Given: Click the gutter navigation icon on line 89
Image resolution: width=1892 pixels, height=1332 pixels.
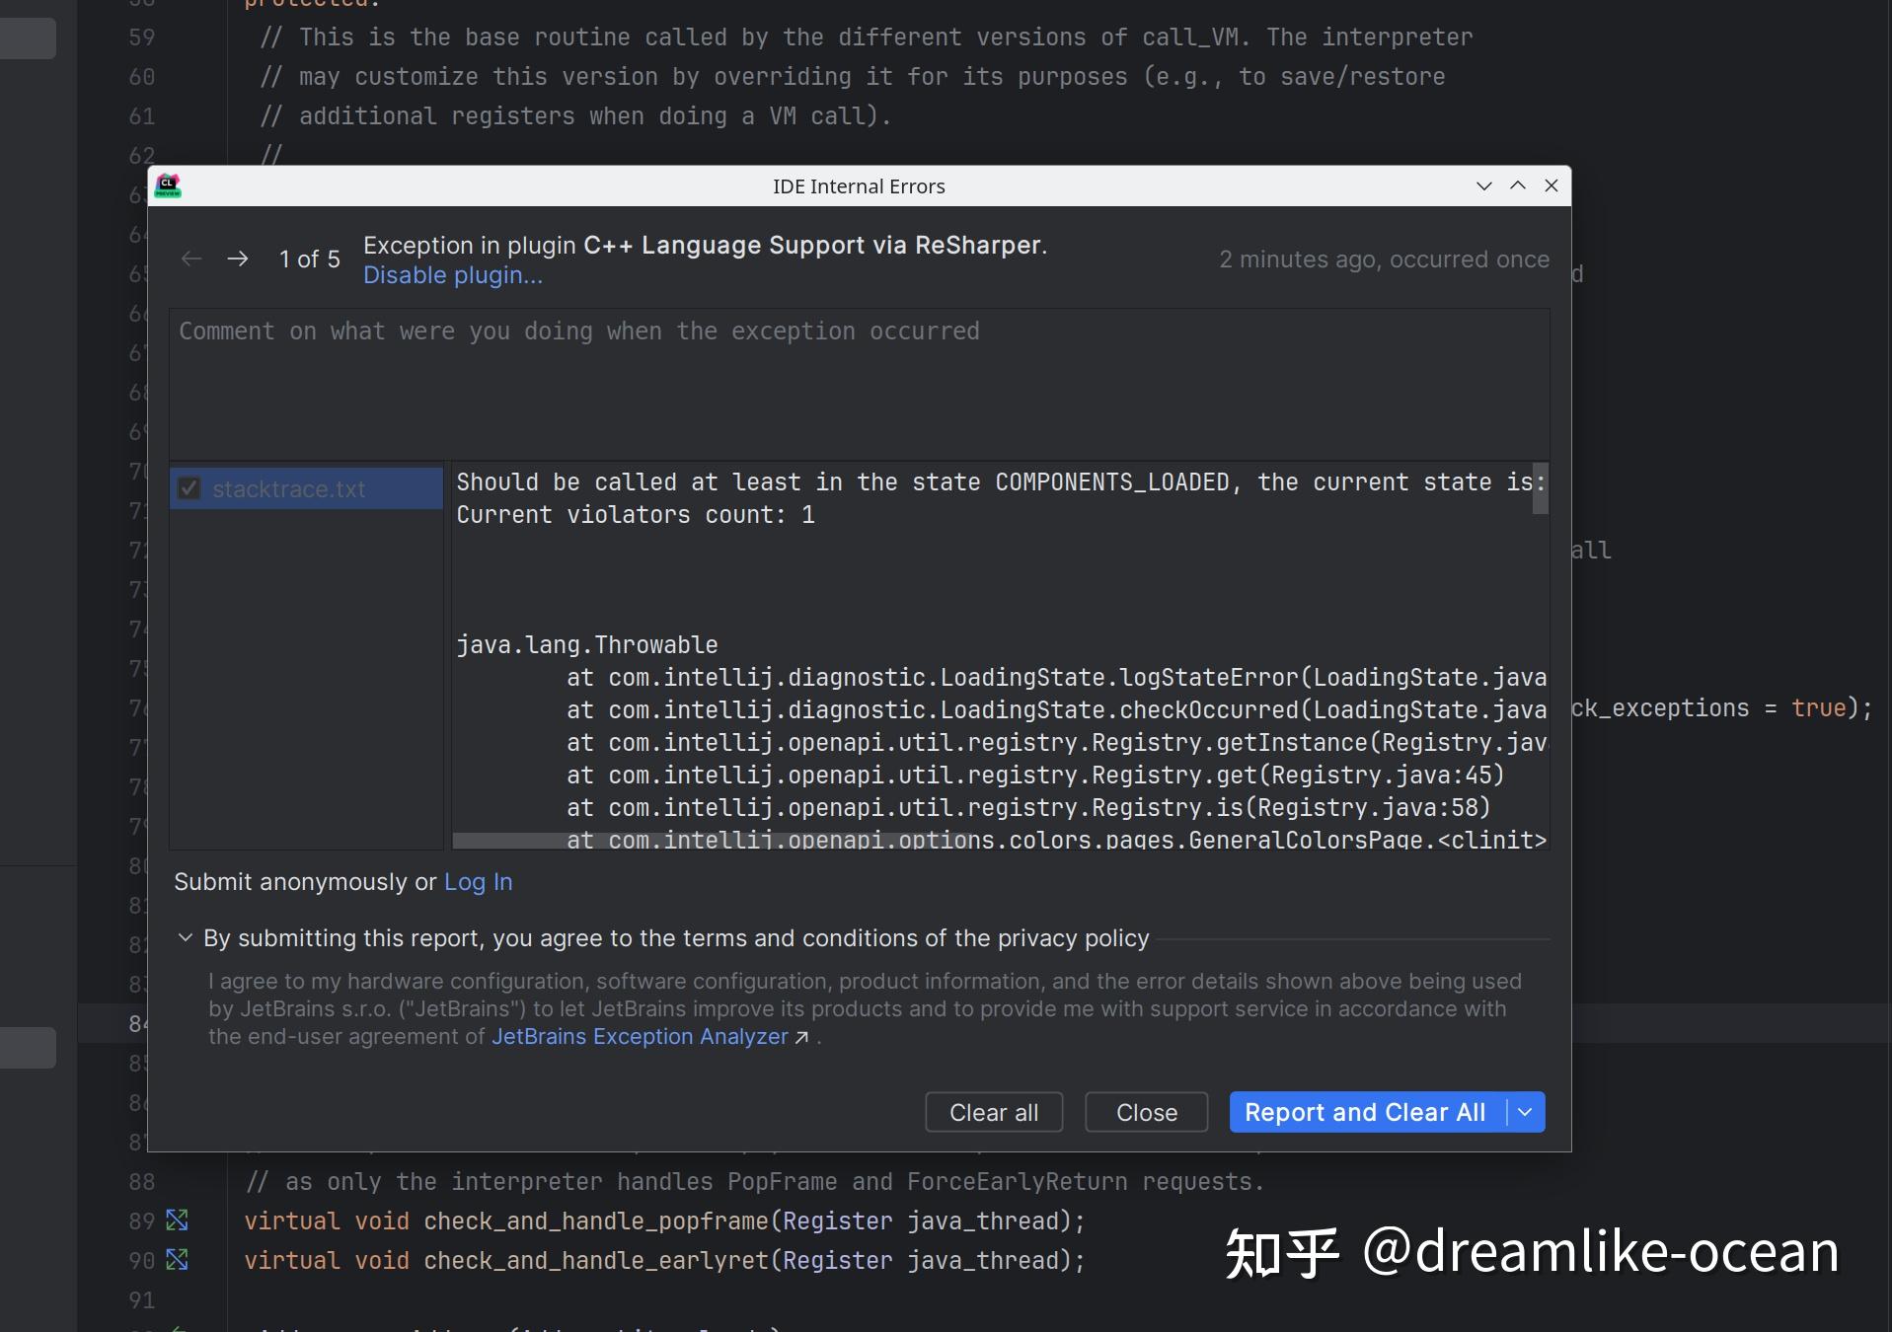Looking at the screenshot, I should (x=177, y=1221).
